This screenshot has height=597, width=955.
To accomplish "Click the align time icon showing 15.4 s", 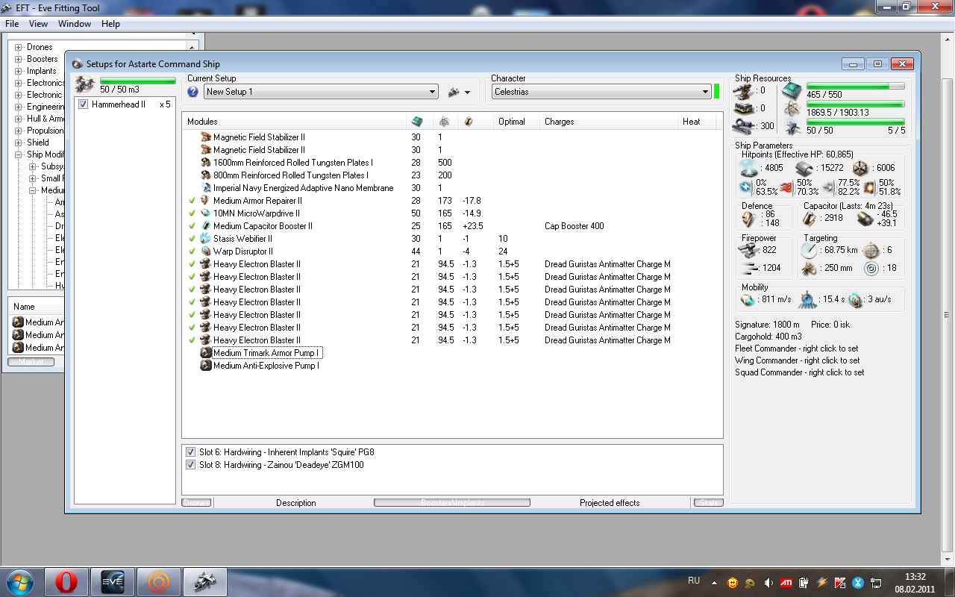I will coord(809,299).
